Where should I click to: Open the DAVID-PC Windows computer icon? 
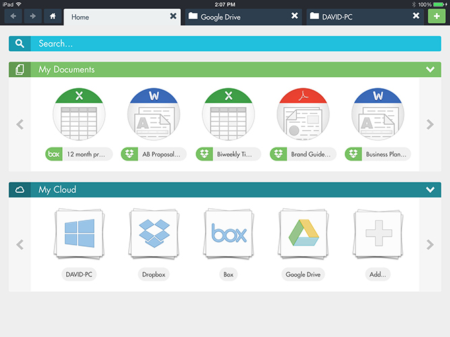click(78, 233)
